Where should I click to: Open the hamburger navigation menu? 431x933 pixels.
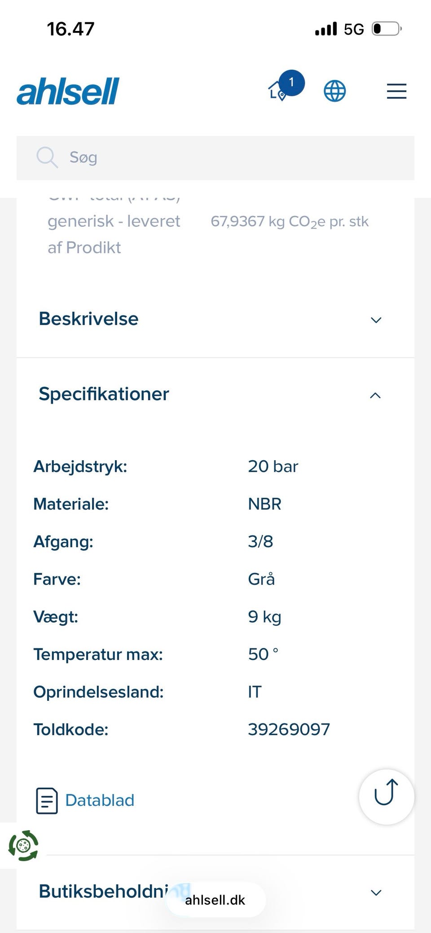(x=396, y=91)
